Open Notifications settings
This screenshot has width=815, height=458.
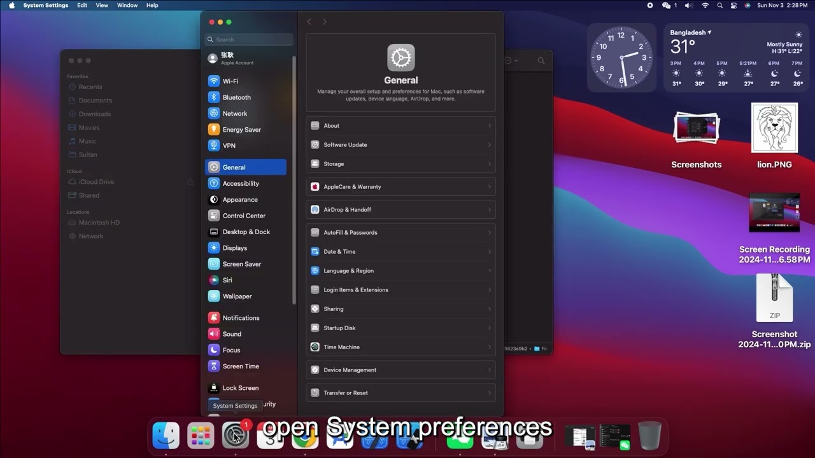point(246,318)
